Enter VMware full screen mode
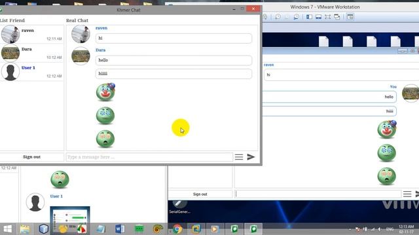 coord(327,17)
